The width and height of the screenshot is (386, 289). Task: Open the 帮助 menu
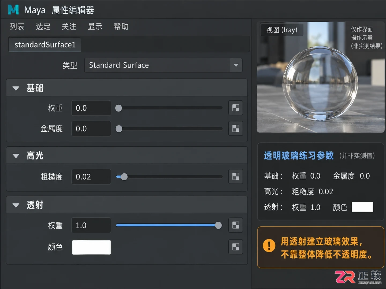tap(121, 26)
